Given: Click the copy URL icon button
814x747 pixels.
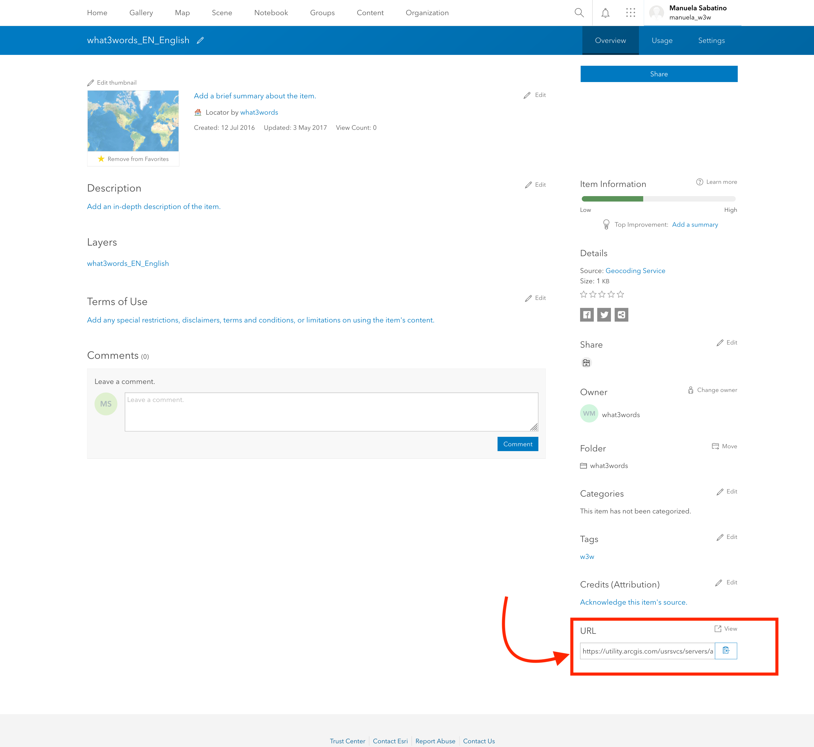Looking at the screenshot, I should coord(726,651).
